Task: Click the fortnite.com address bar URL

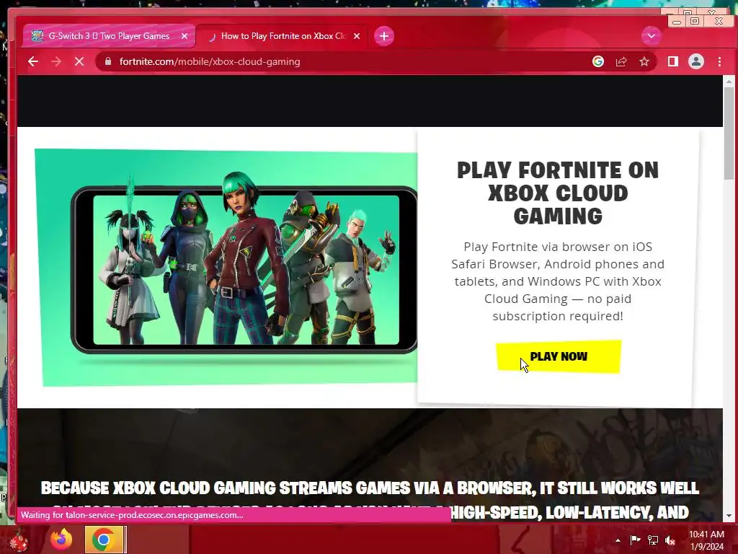Action: 210,61
